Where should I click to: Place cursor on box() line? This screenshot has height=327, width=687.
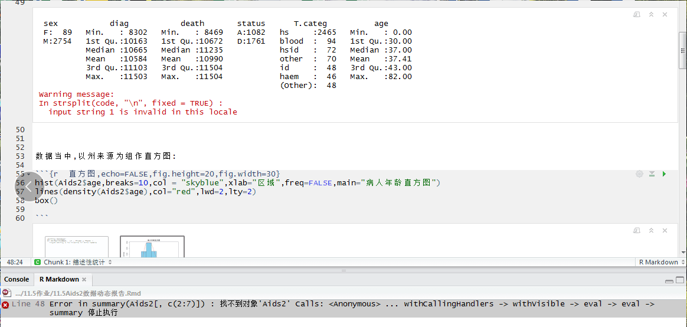point(47,201)
